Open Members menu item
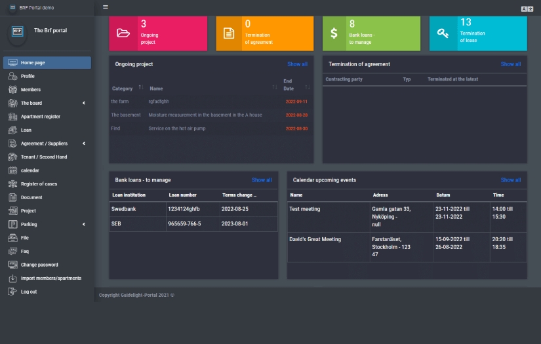Image resolution: width=541 pixels, height=344 pixels. click(x=47, y=90)
